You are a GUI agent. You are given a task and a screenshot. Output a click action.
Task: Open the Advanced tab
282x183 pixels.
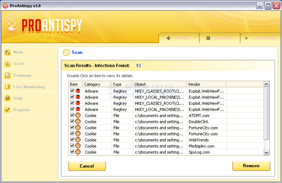[220, 38]
